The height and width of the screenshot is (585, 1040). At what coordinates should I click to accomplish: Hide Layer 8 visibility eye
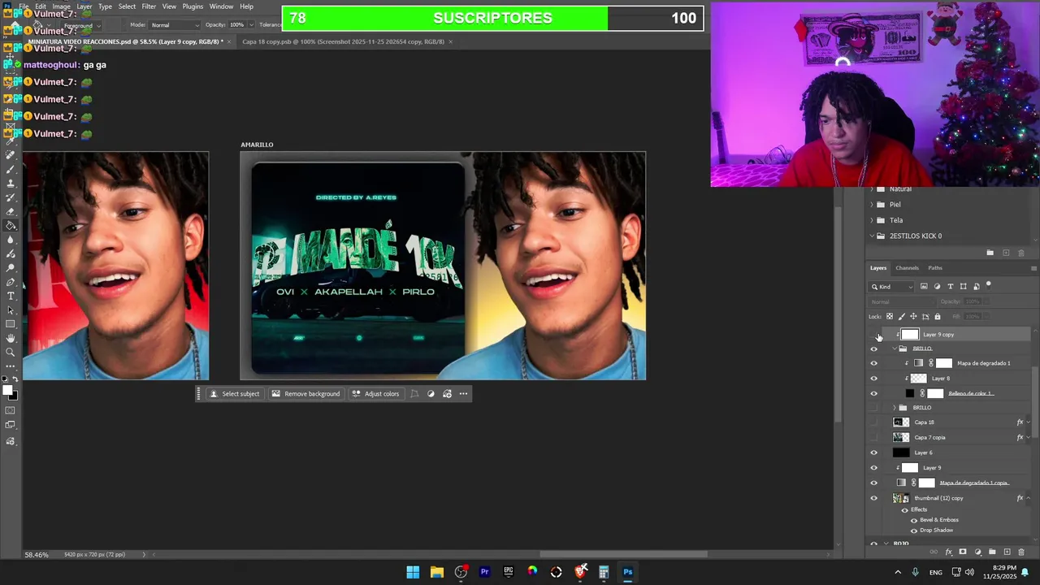point(874,379)
